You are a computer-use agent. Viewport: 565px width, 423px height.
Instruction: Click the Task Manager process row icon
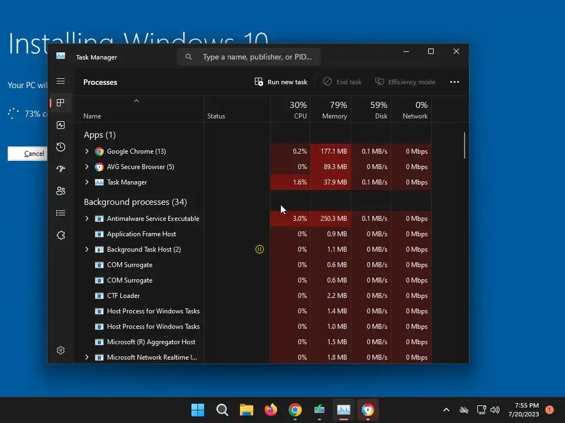[x=99, y=182]
